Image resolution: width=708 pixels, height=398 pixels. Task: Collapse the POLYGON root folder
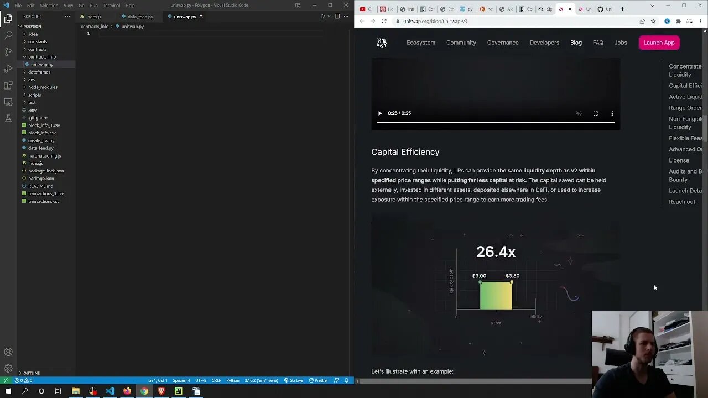click(x=32, y=26)
